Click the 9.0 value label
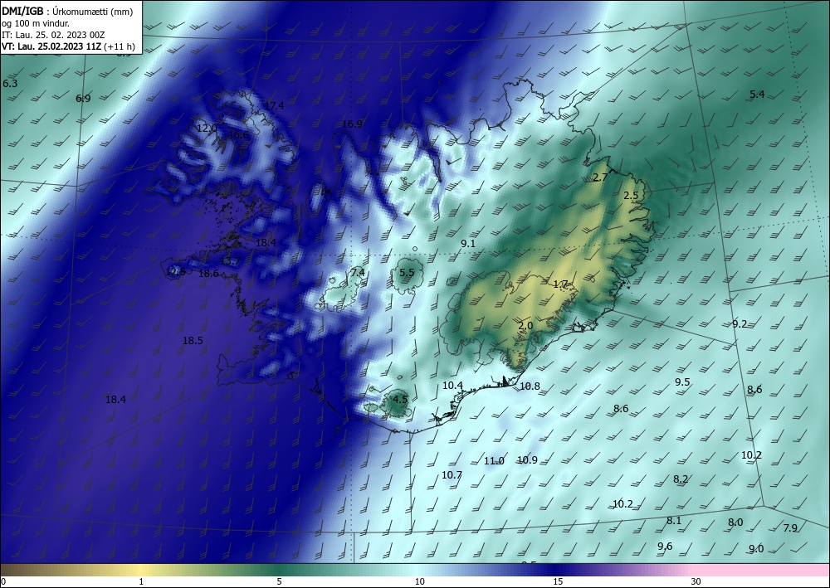Image resolution: width=830 pixels, height=588 pixels. [x=756, y=549]
